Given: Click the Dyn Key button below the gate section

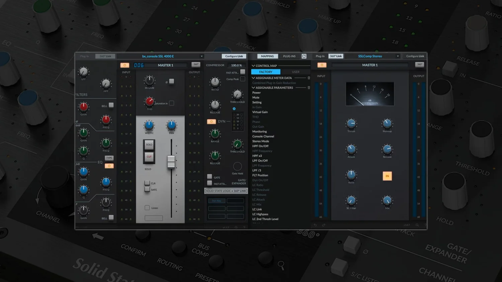Looking at the screenshot, I should pyautogui.click(x=217, y=201).
